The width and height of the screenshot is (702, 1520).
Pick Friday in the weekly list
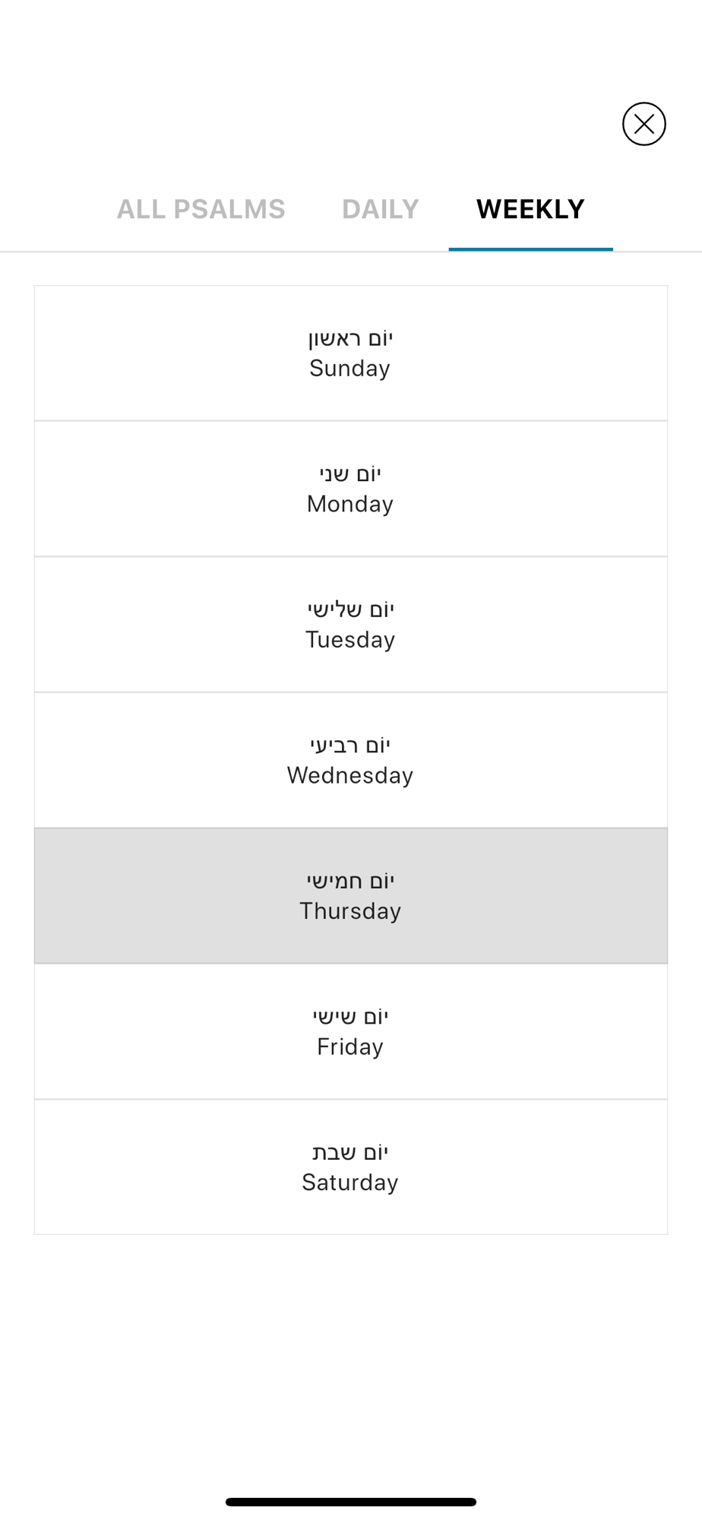click(x=351, y=1031)
